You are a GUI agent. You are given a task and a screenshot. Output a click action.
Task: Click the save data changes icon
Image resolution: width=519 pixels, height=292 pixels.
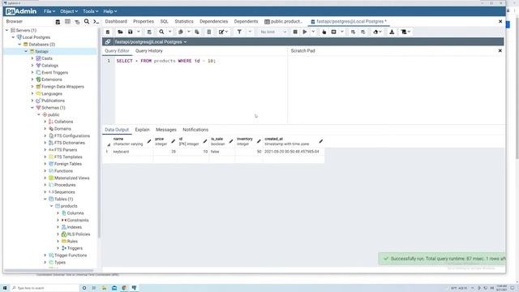(x=149, y=32)
